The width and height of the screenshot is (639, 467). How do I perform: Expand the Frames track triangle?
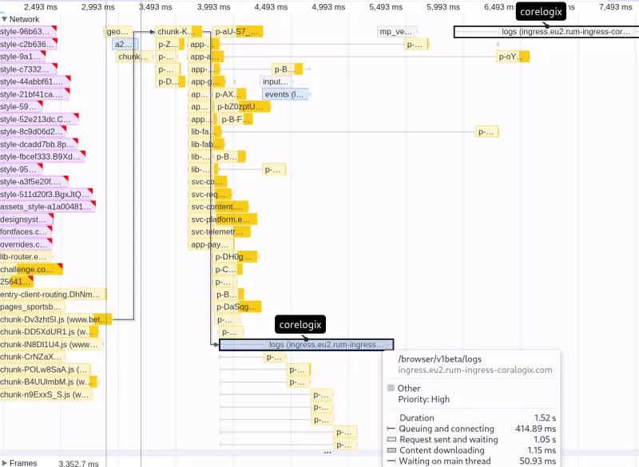[5, 462]
